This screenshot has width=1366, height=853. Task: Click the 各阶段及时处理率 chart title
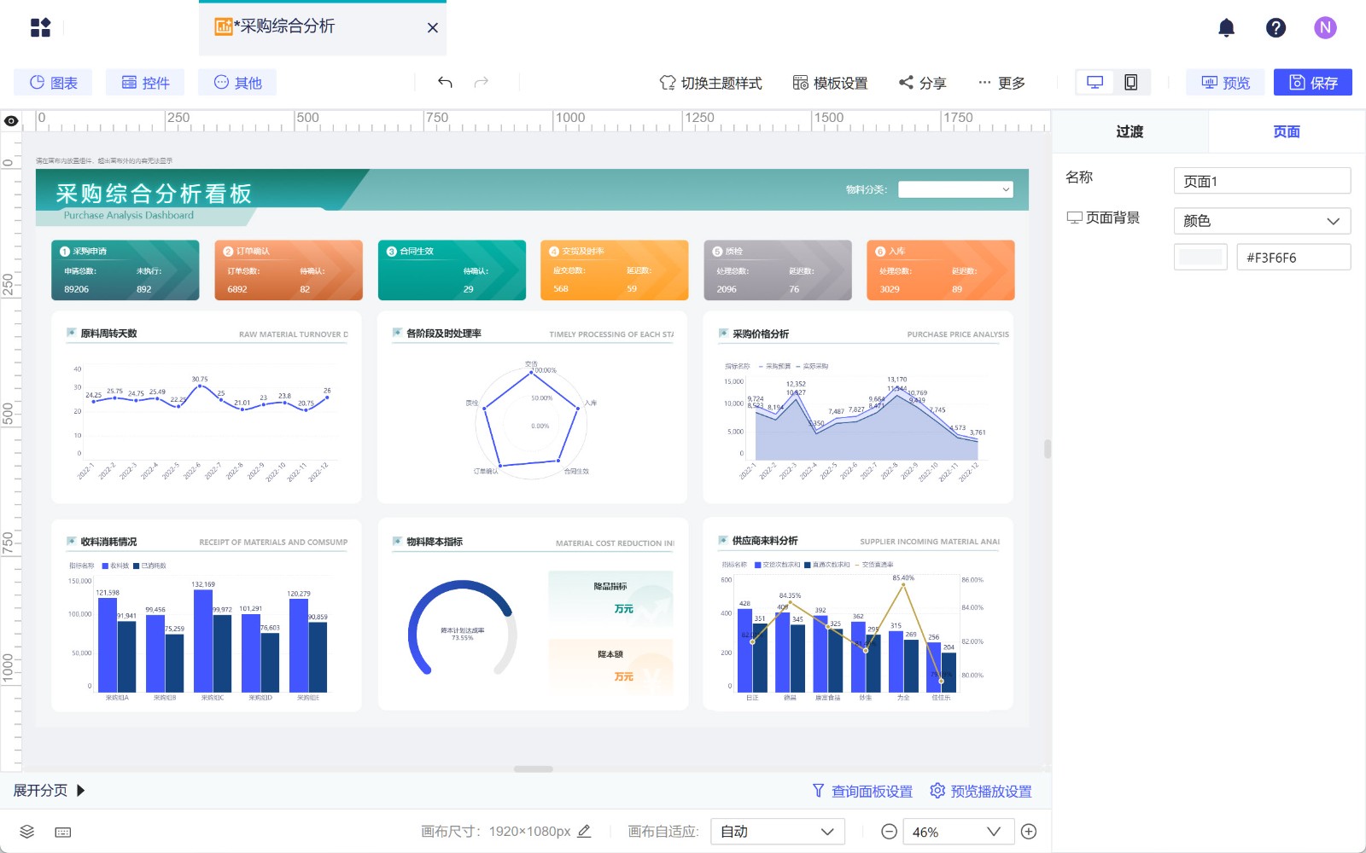click(x=444, y=334)
